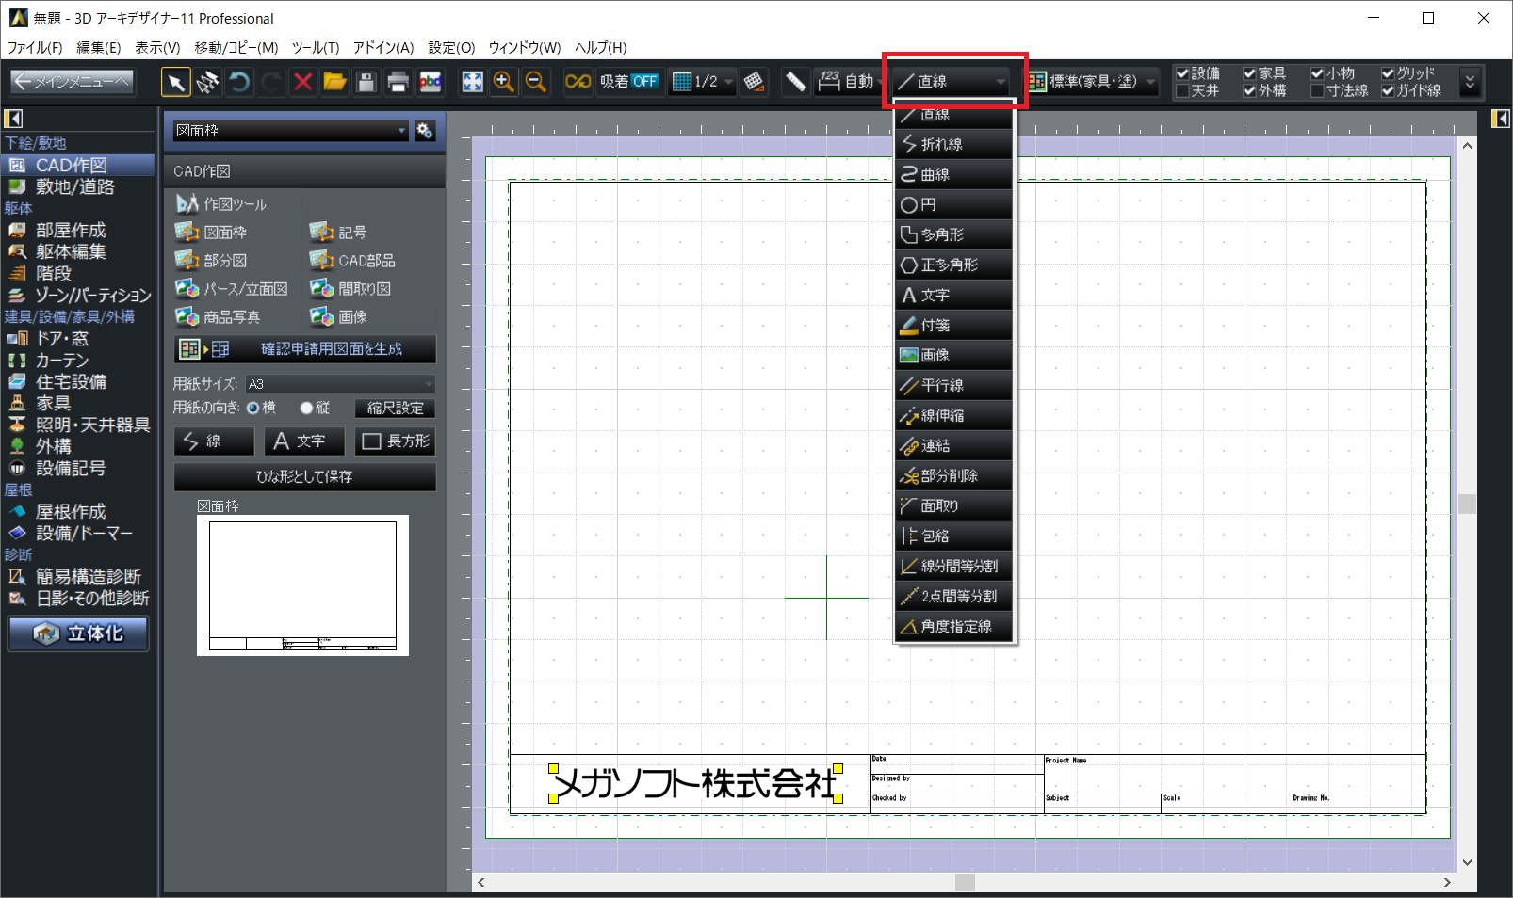
Task: Click the ひな形として保存 button
Action: (x=304, y=477)
